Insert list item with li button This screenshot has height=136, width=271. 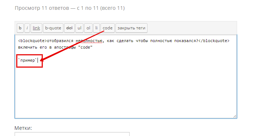click(97, 28)
